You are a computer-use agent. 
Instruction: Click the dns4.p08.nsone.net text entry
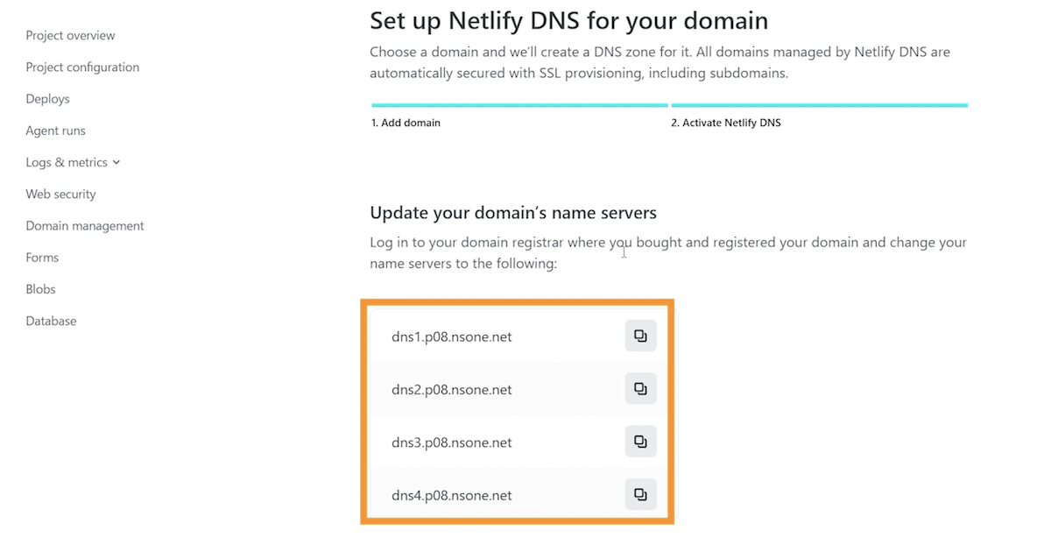point(452,495)
